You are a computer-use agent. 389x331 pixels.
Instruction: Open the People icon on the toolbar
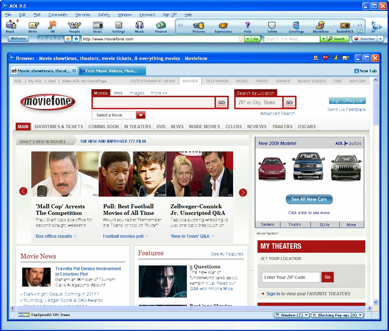point(74,26)
